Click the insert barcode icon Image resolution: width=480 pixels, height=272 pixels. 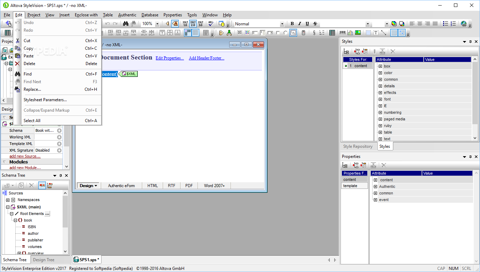point(343,33)
